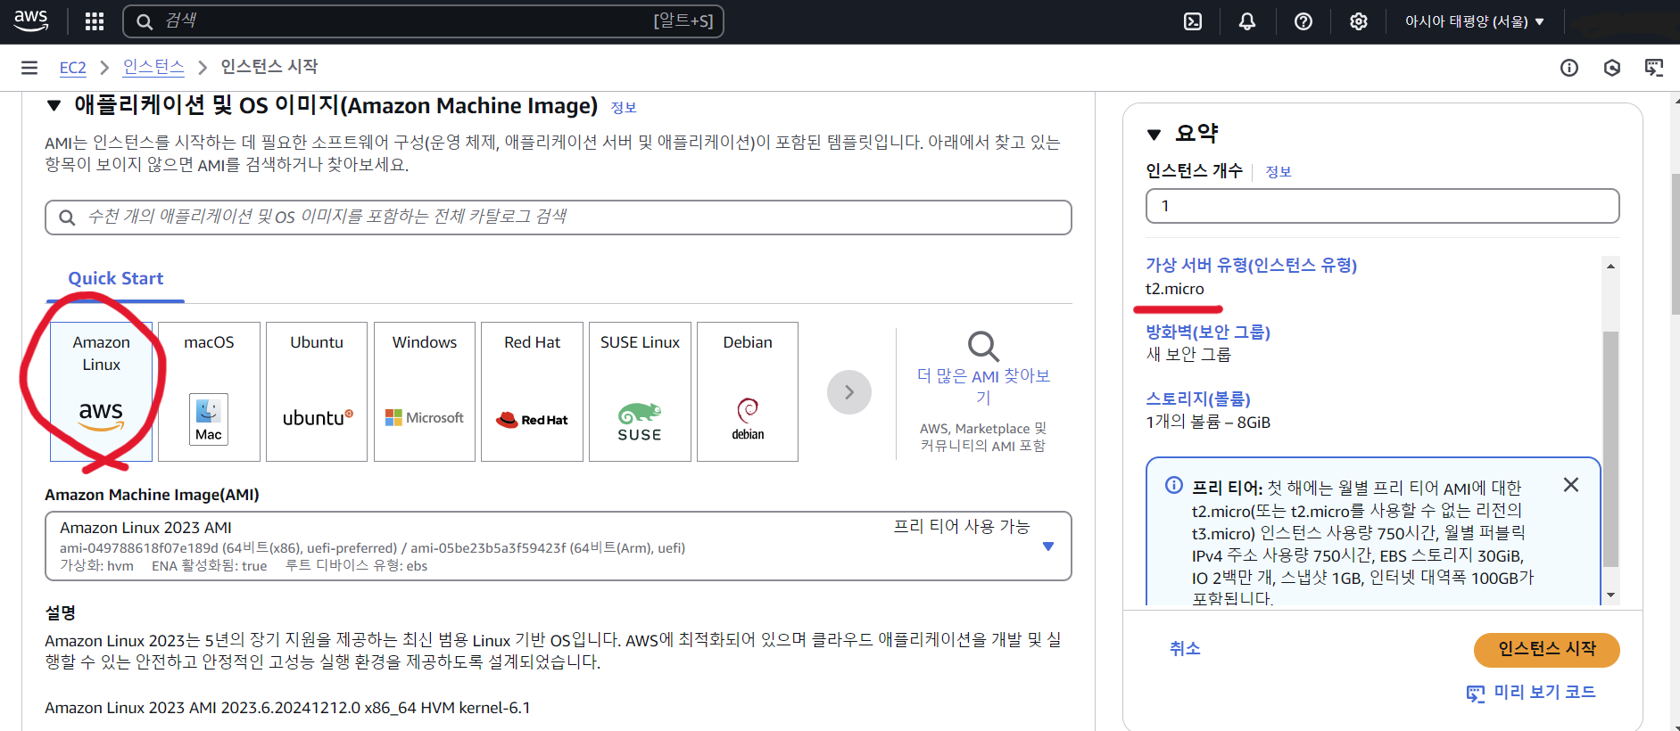This screenshot has height=731, width=1680.
Task: Click the t2.micro instance type text
Action: (x=1175, y=289)
